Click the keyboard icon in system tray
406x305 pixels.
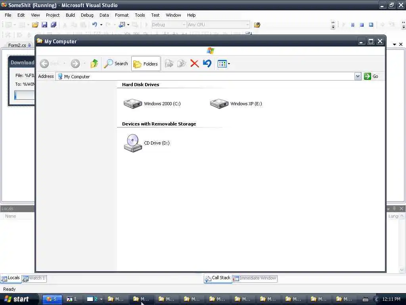(365, 299)
